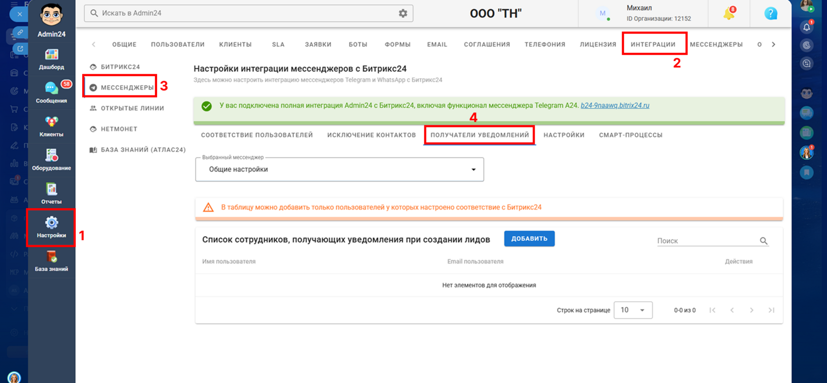Select БИТРИКС24 in integration list
The image size is (827, 383).
coord(115,66)
